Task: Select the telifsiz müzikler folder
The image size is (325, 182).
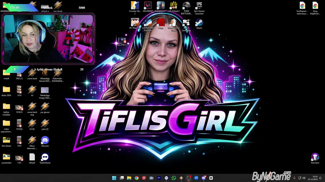Action: [x=7, y=109]
